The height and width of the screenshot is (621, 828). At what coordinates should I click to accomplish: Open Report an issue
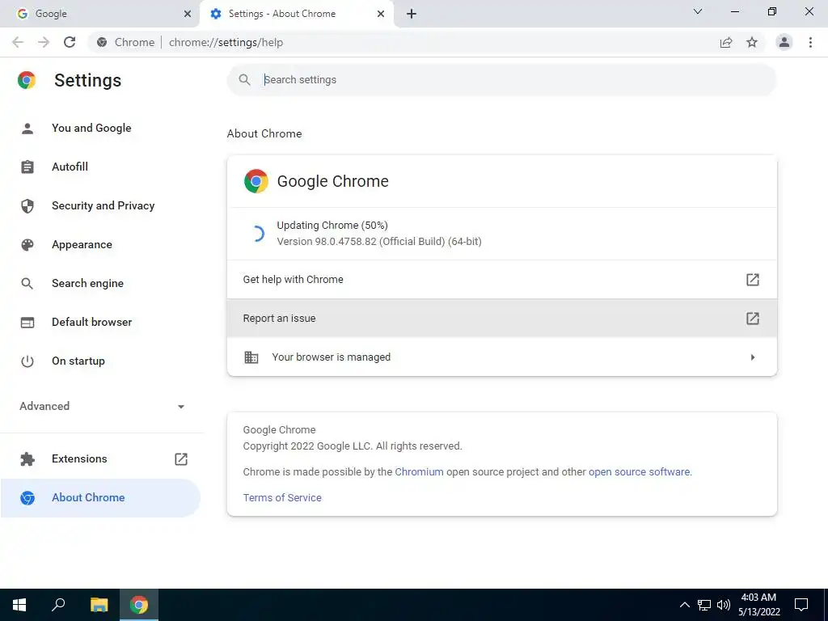point(501,319)
